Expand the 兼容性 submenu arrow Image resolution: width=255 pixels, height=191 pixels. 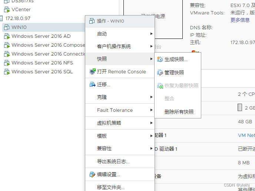click(151, 148)
